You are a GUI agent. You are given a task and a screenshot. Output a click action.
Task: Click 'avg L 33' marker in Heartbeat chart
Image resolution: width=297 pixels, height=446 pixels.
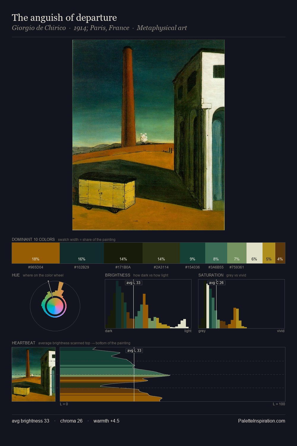134,351
